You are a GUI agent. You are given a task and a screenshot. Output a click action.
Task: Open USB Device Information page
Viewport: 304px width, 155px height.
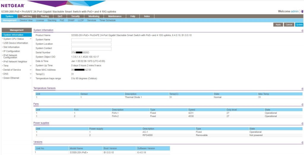pyautogui.click(x=15, y=43)
